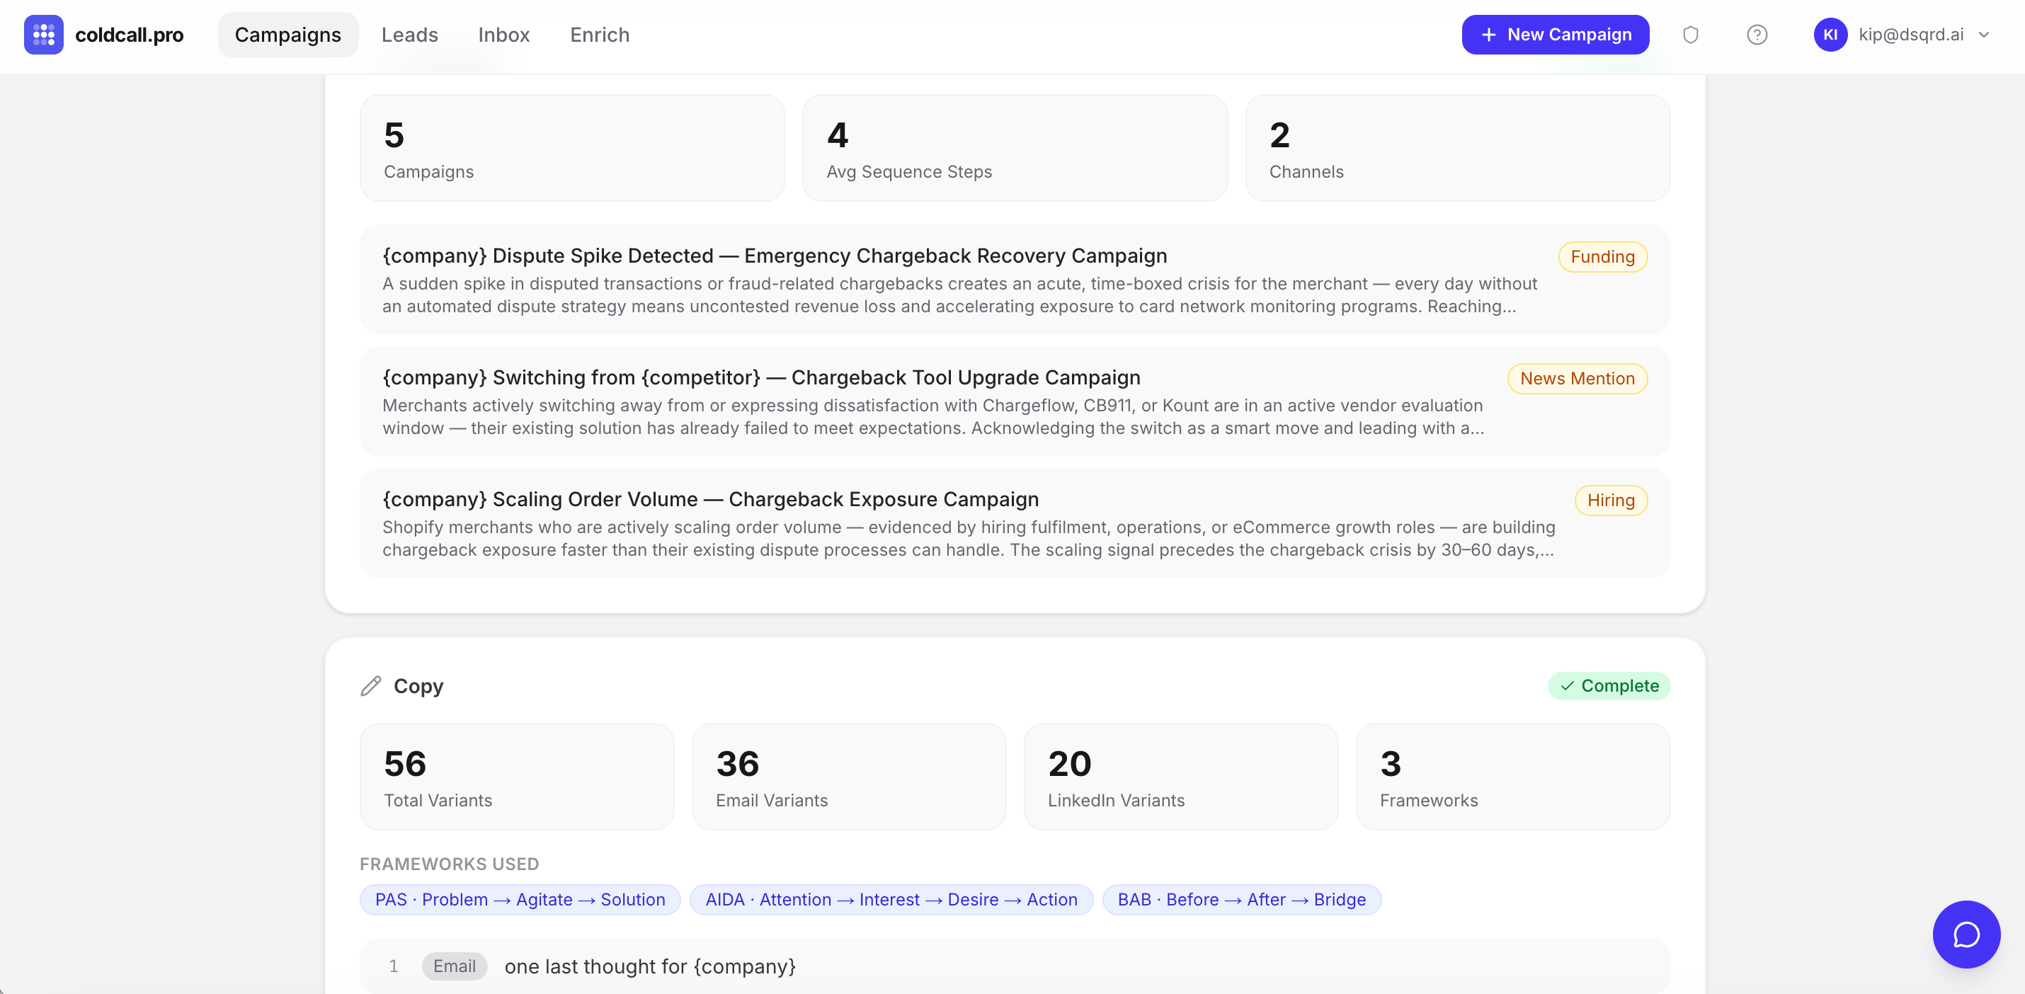Open the help question mark icon
This screenshot has width=2025, height=994.
tap(1756, 35)
